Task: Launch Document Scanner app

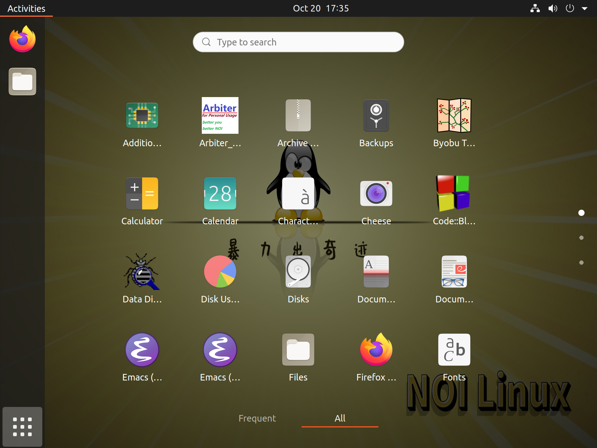Action: click(376, 272)
